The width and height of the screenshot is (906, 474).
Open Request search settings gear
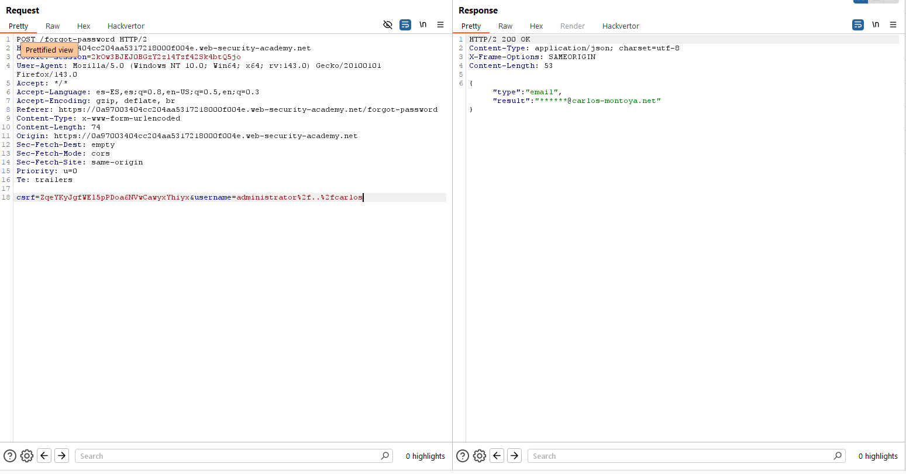pos(27,456)
